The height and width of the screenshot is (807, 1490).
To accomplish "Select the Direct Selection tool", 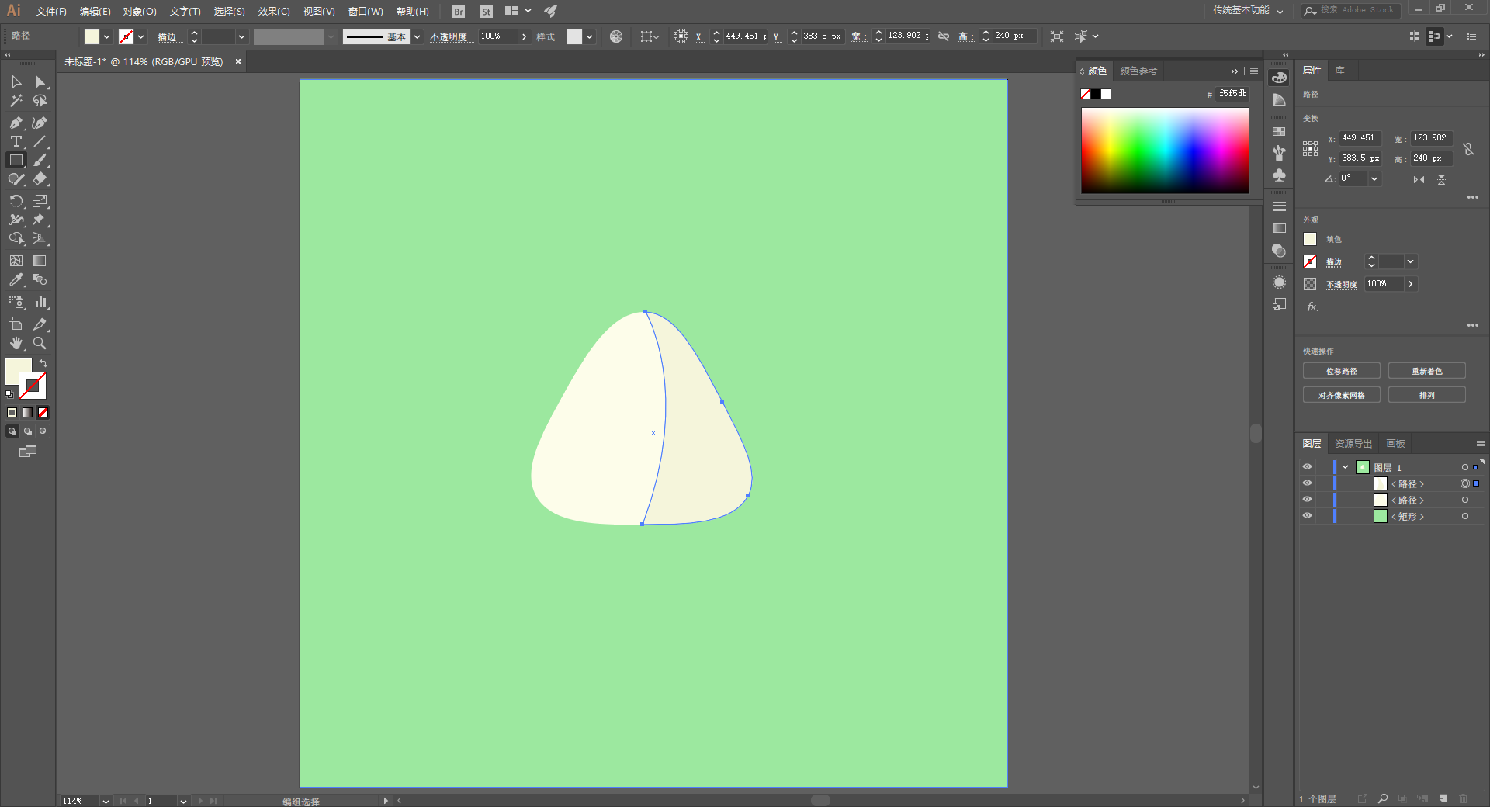I will click(40, 82).
